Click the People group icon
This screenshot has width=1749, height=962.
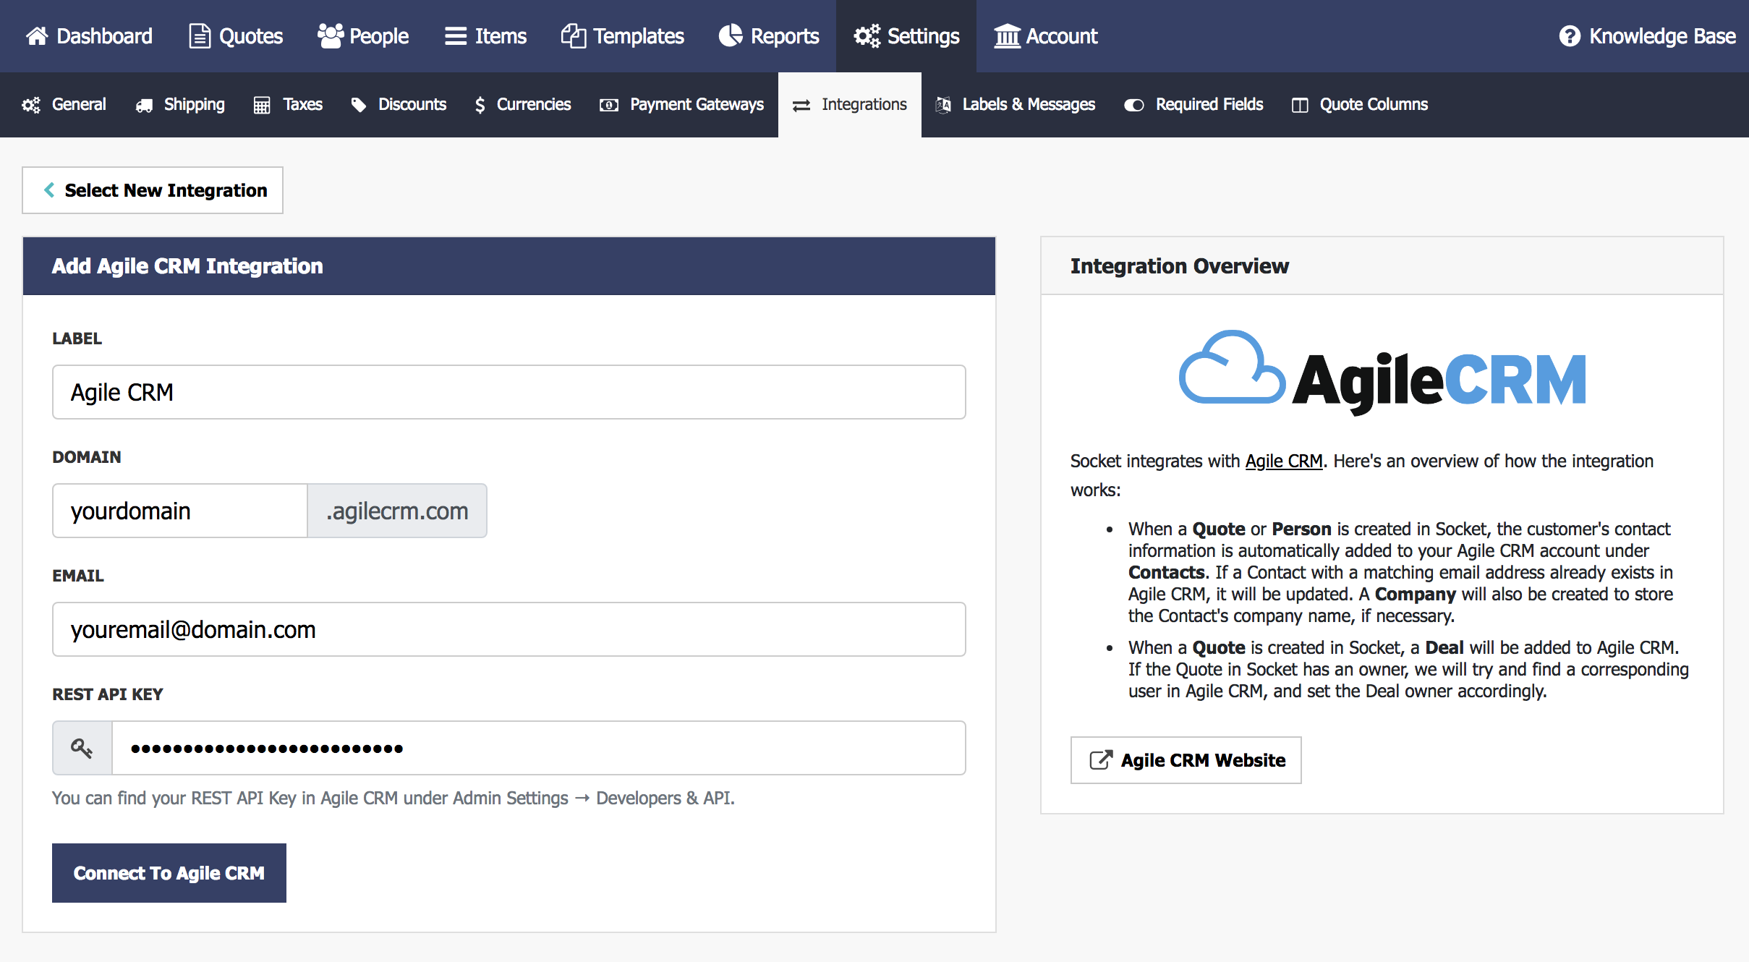click(x=330, y=35)
